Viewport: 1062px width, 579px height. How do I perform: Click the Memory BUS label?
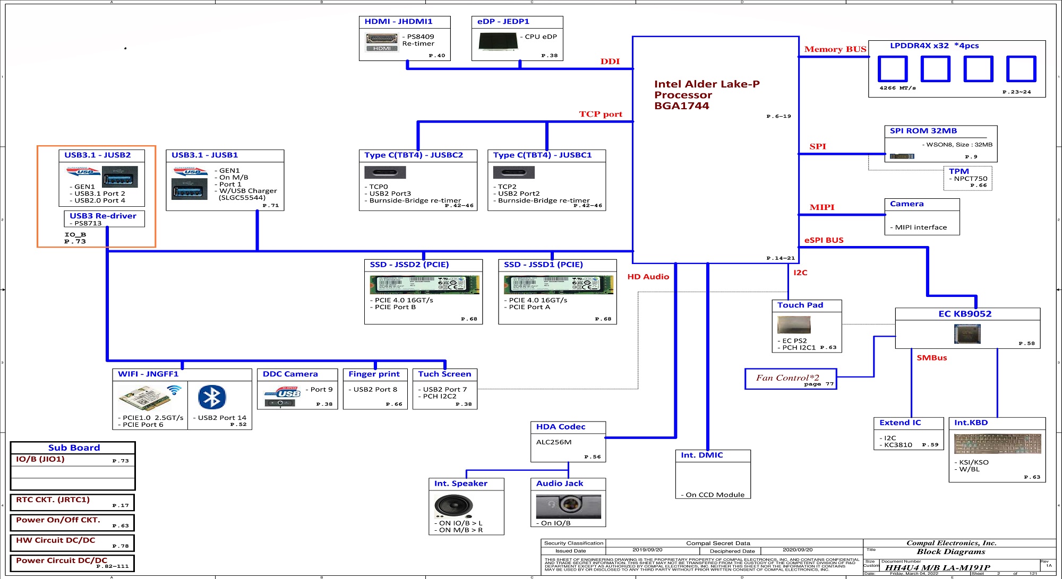pyautogui.click(x=835, y=49)
